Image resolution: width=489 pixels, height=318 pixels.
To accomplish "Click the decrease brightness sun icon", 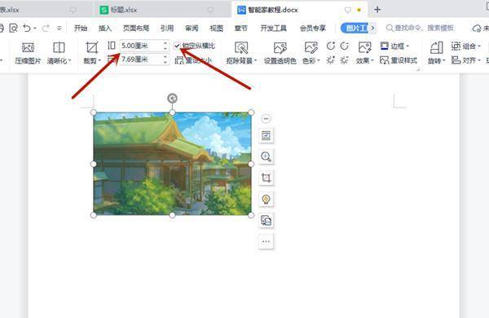I will click(x=344, y=60).
